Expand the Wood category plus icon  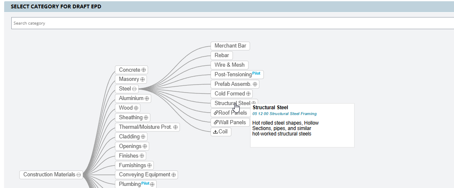[x=136, y=108]
